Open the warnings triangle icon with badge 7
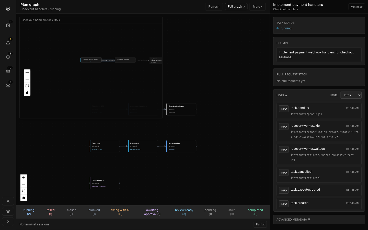Screen dimensions: 368x230 8,43
